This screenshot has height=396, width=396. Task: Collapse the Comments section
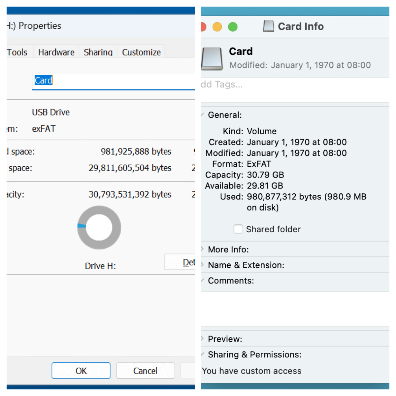pyautogui.click(x=203, y=280)
